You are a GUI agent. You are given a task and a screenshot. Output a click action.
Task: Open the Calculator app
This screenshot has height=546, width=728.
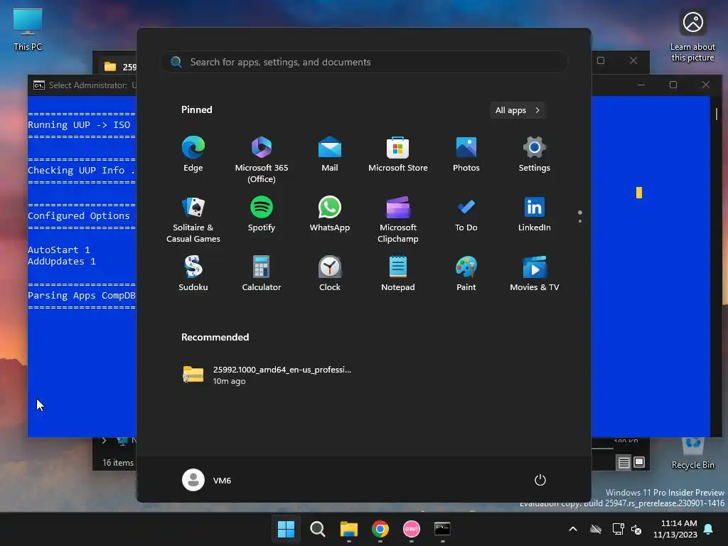[262, 274]
